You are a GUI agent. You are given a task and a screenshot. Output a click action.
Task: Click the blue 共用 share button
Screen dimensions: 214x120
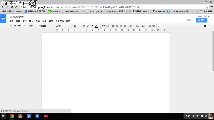tap(202, 20)
